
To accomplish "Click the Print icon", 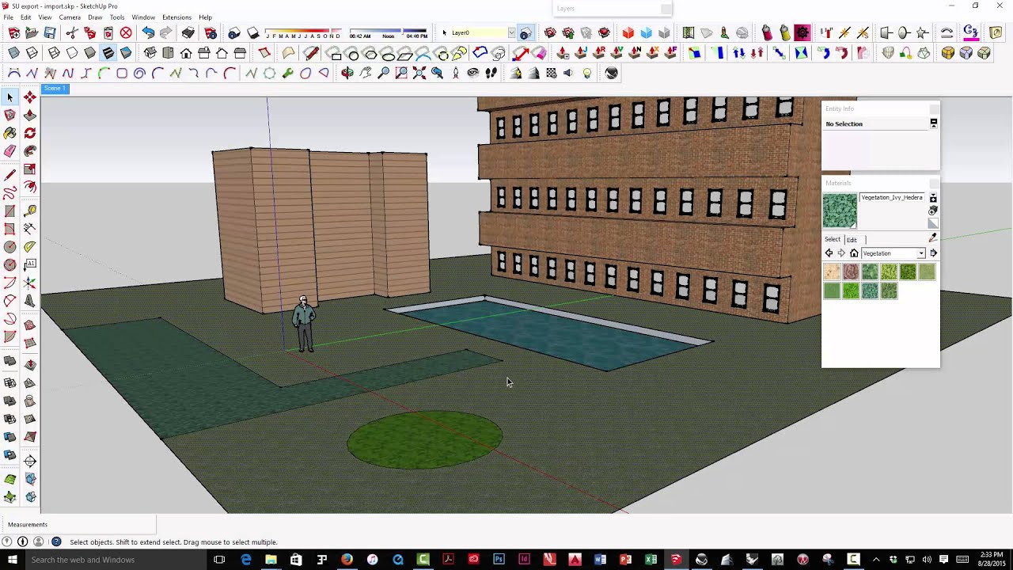I will (188, 33).
